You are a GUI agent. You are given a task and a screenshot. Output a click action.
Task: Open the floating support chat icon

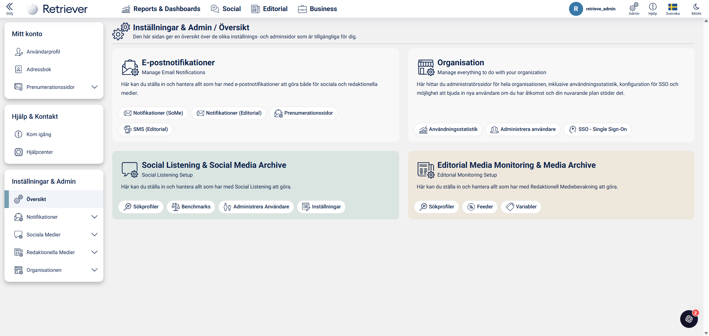689,319
